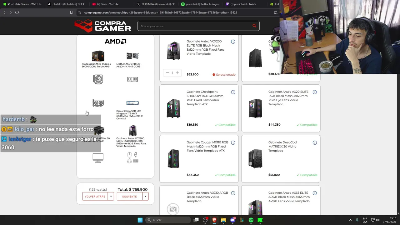The width and height of the screenshot is (400, 225).
Task: Expand the SIGUIENTE dropdown arrow
Action: click(x=145, y=197)
